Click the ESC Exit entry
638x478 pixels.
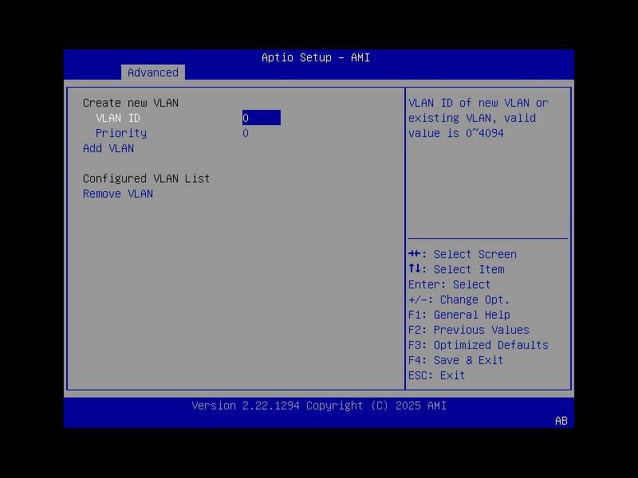coord(441,375)
